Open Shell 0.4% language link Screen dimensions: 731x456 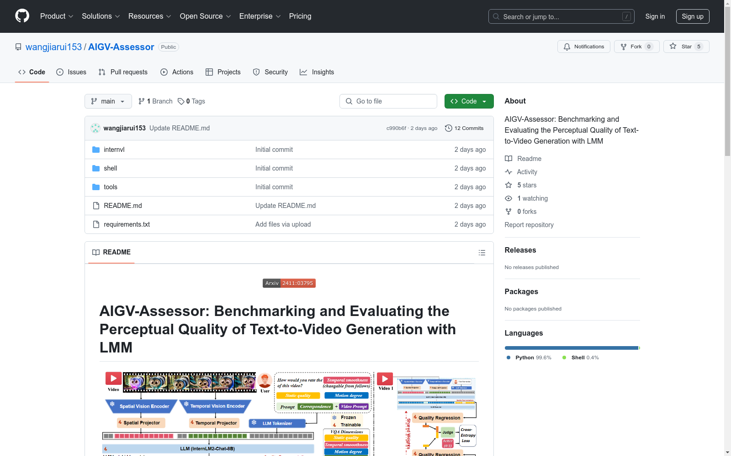(x=581, y=358)
